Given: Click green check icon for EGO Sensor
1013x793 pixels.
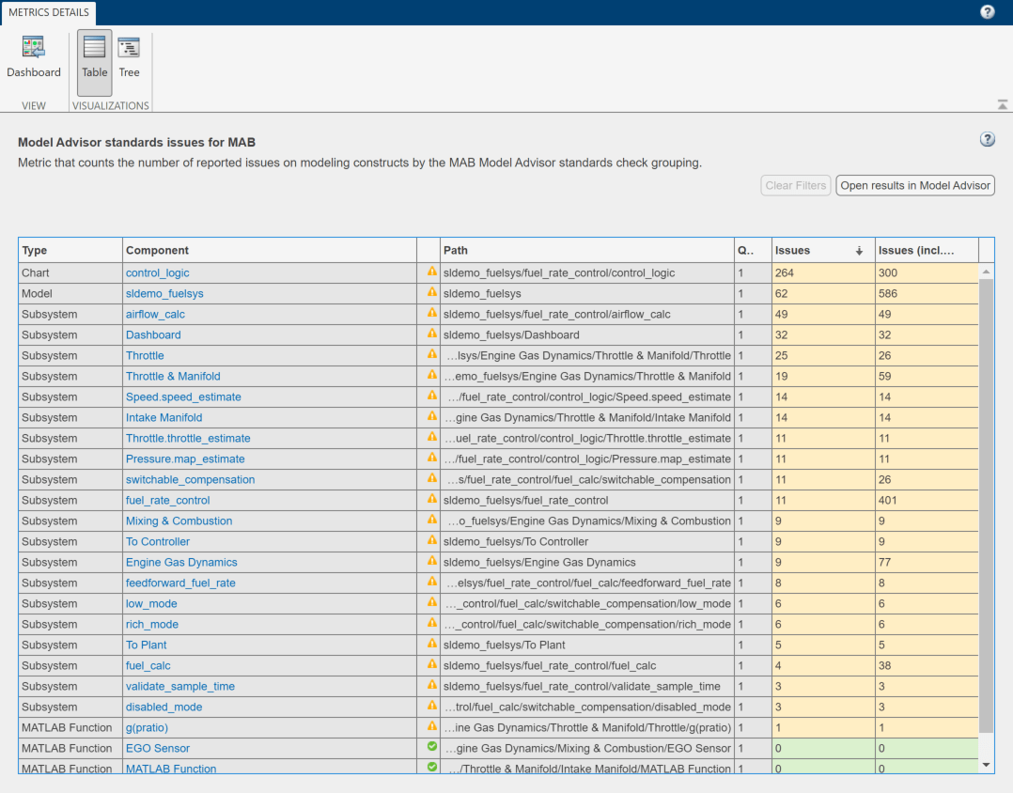Looking at the screenshot, I should 432,747.
